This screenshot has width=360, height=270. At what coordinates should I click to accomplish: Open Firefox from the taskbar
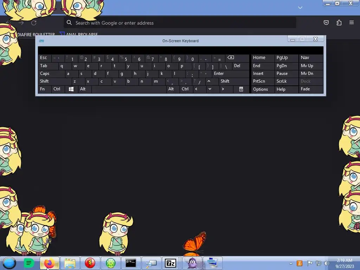click(49, 263)
